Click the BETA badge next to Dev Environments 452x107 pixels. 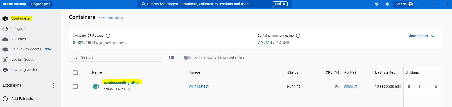tap(48, 49)
